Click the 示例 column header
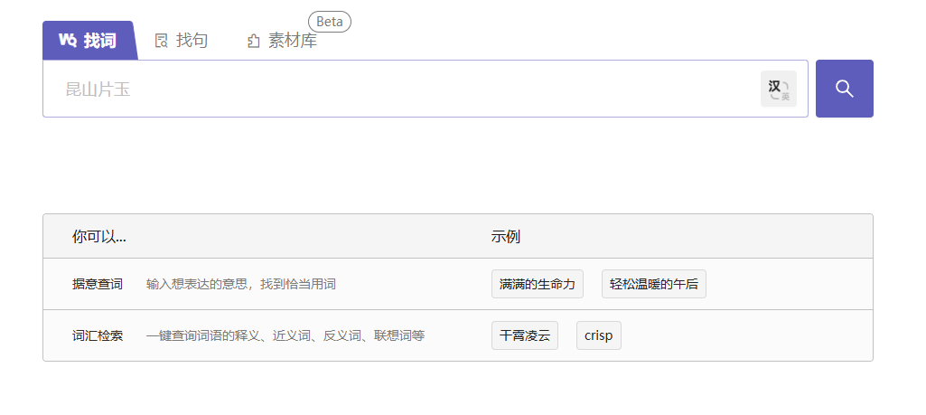The height and width of the screenshot is (415, 926). [506, 237]
